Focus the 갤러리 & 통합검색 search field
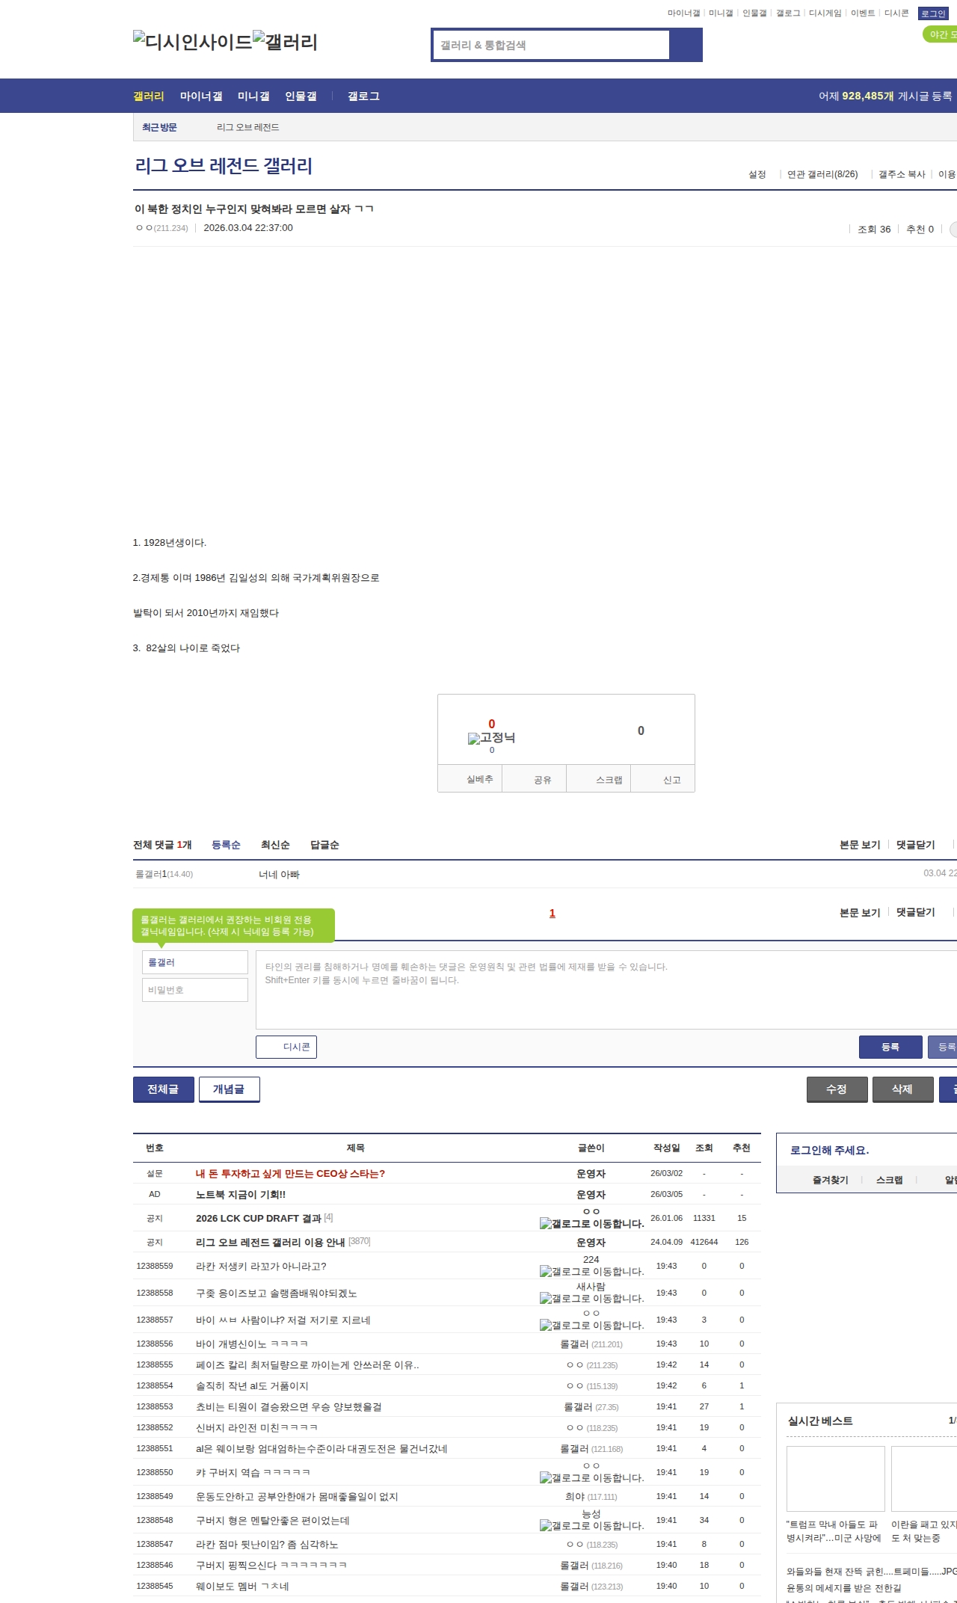Viewport: 957px width, 1603px height. [x=552, y=45]
